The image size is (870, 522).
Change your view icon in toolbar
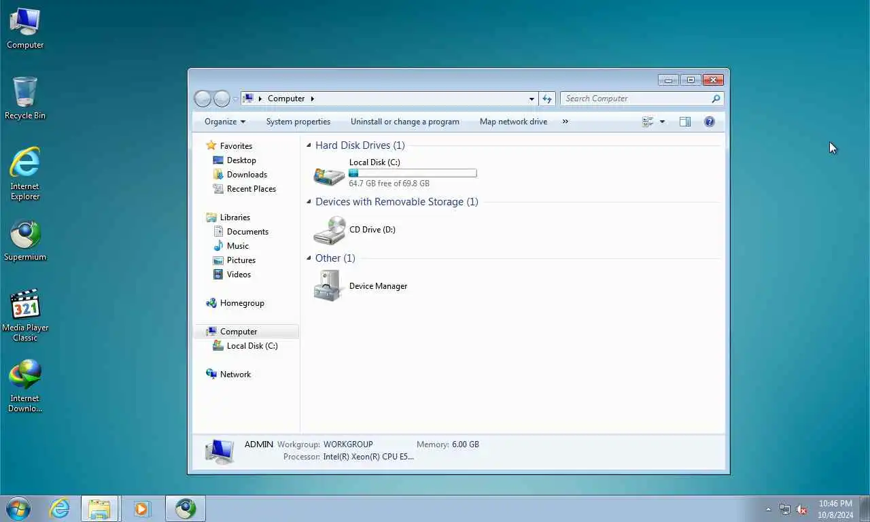[648, 122]
